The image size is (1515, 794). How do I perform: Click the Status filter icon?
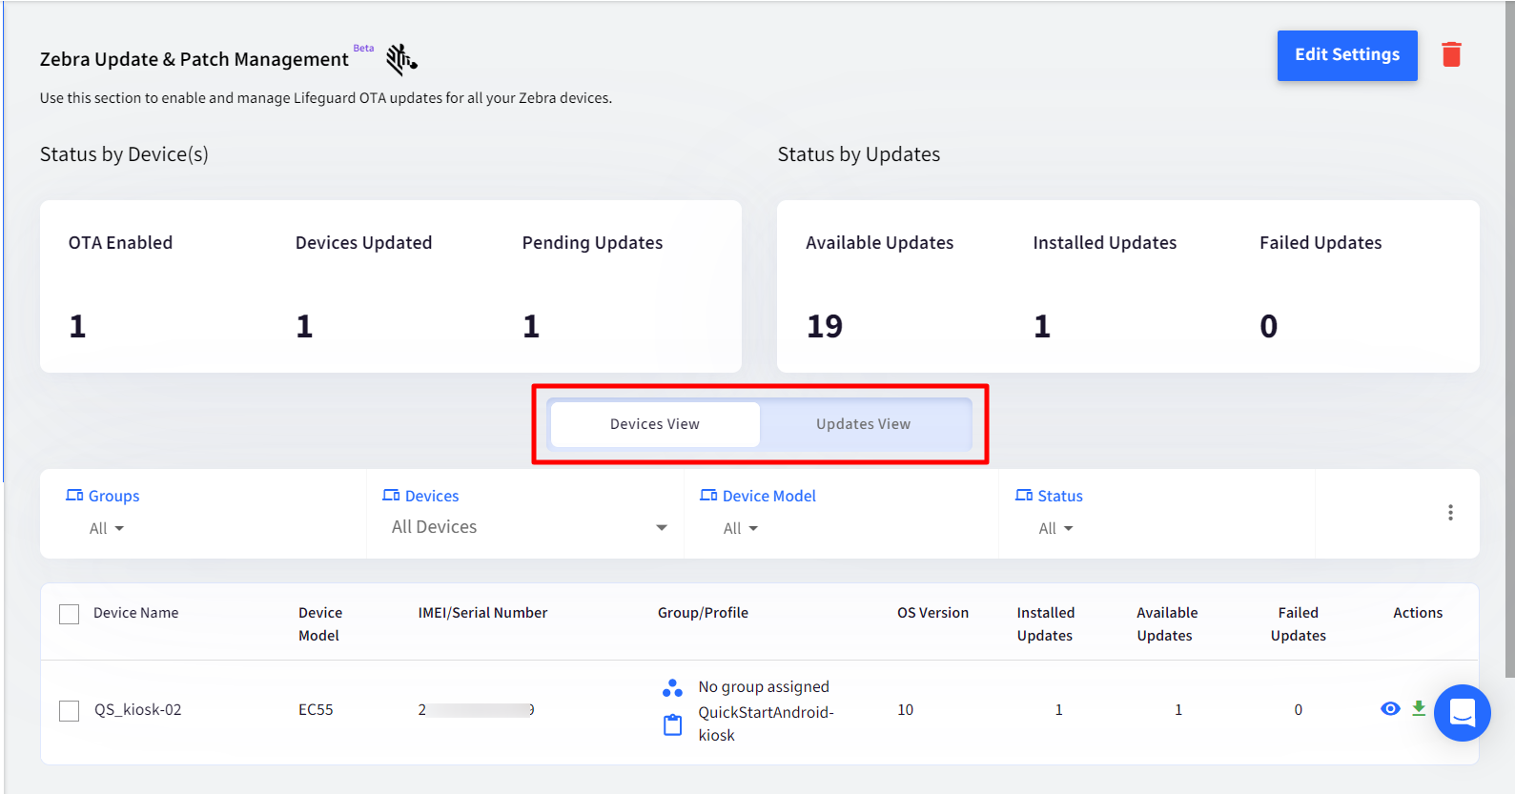(x=1024, y=496)
